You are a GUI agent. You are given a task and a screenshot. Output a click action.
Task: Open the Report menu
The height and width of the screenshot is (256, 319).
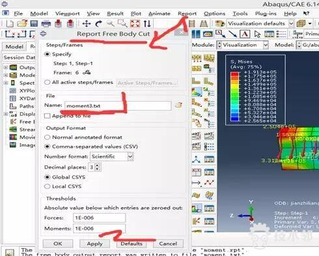tap(187, 14)
